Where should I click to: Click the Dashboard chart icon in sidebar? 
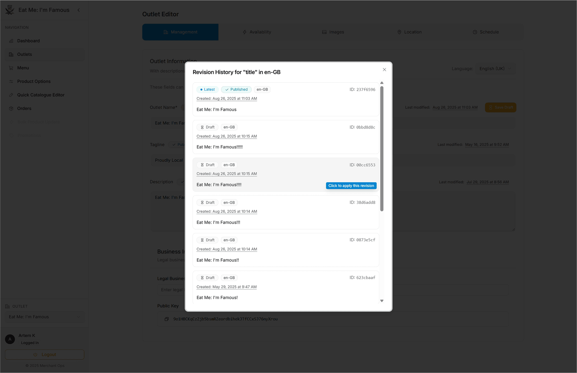click(x=11, y=41)
